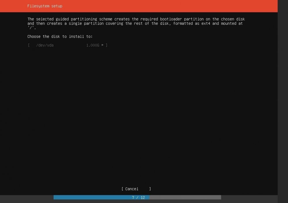Image resolution: width=288 pixels, height=203 pixels.
Task: Click the Cancel button
Action: click(136, 189)
